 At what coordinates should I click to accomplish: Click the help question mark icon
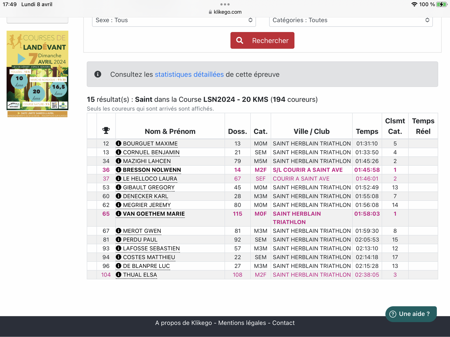point(393,314)
